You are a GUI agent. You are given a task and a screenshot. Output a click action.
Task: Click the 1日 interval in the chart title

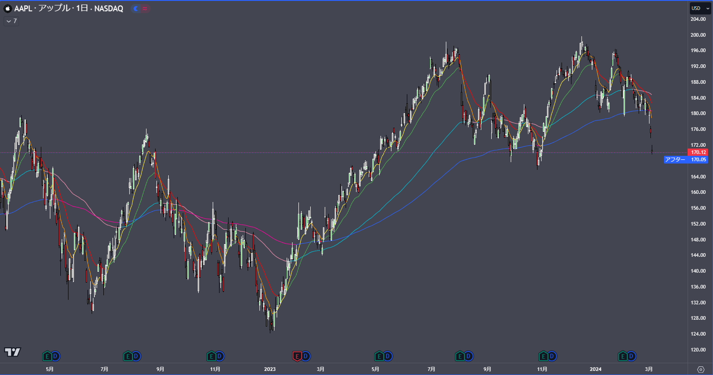click(82, 9)
